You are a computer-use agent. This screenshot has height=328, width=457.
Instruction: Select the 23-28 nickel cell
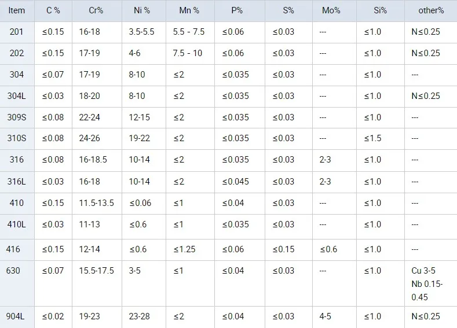(139, 316)
